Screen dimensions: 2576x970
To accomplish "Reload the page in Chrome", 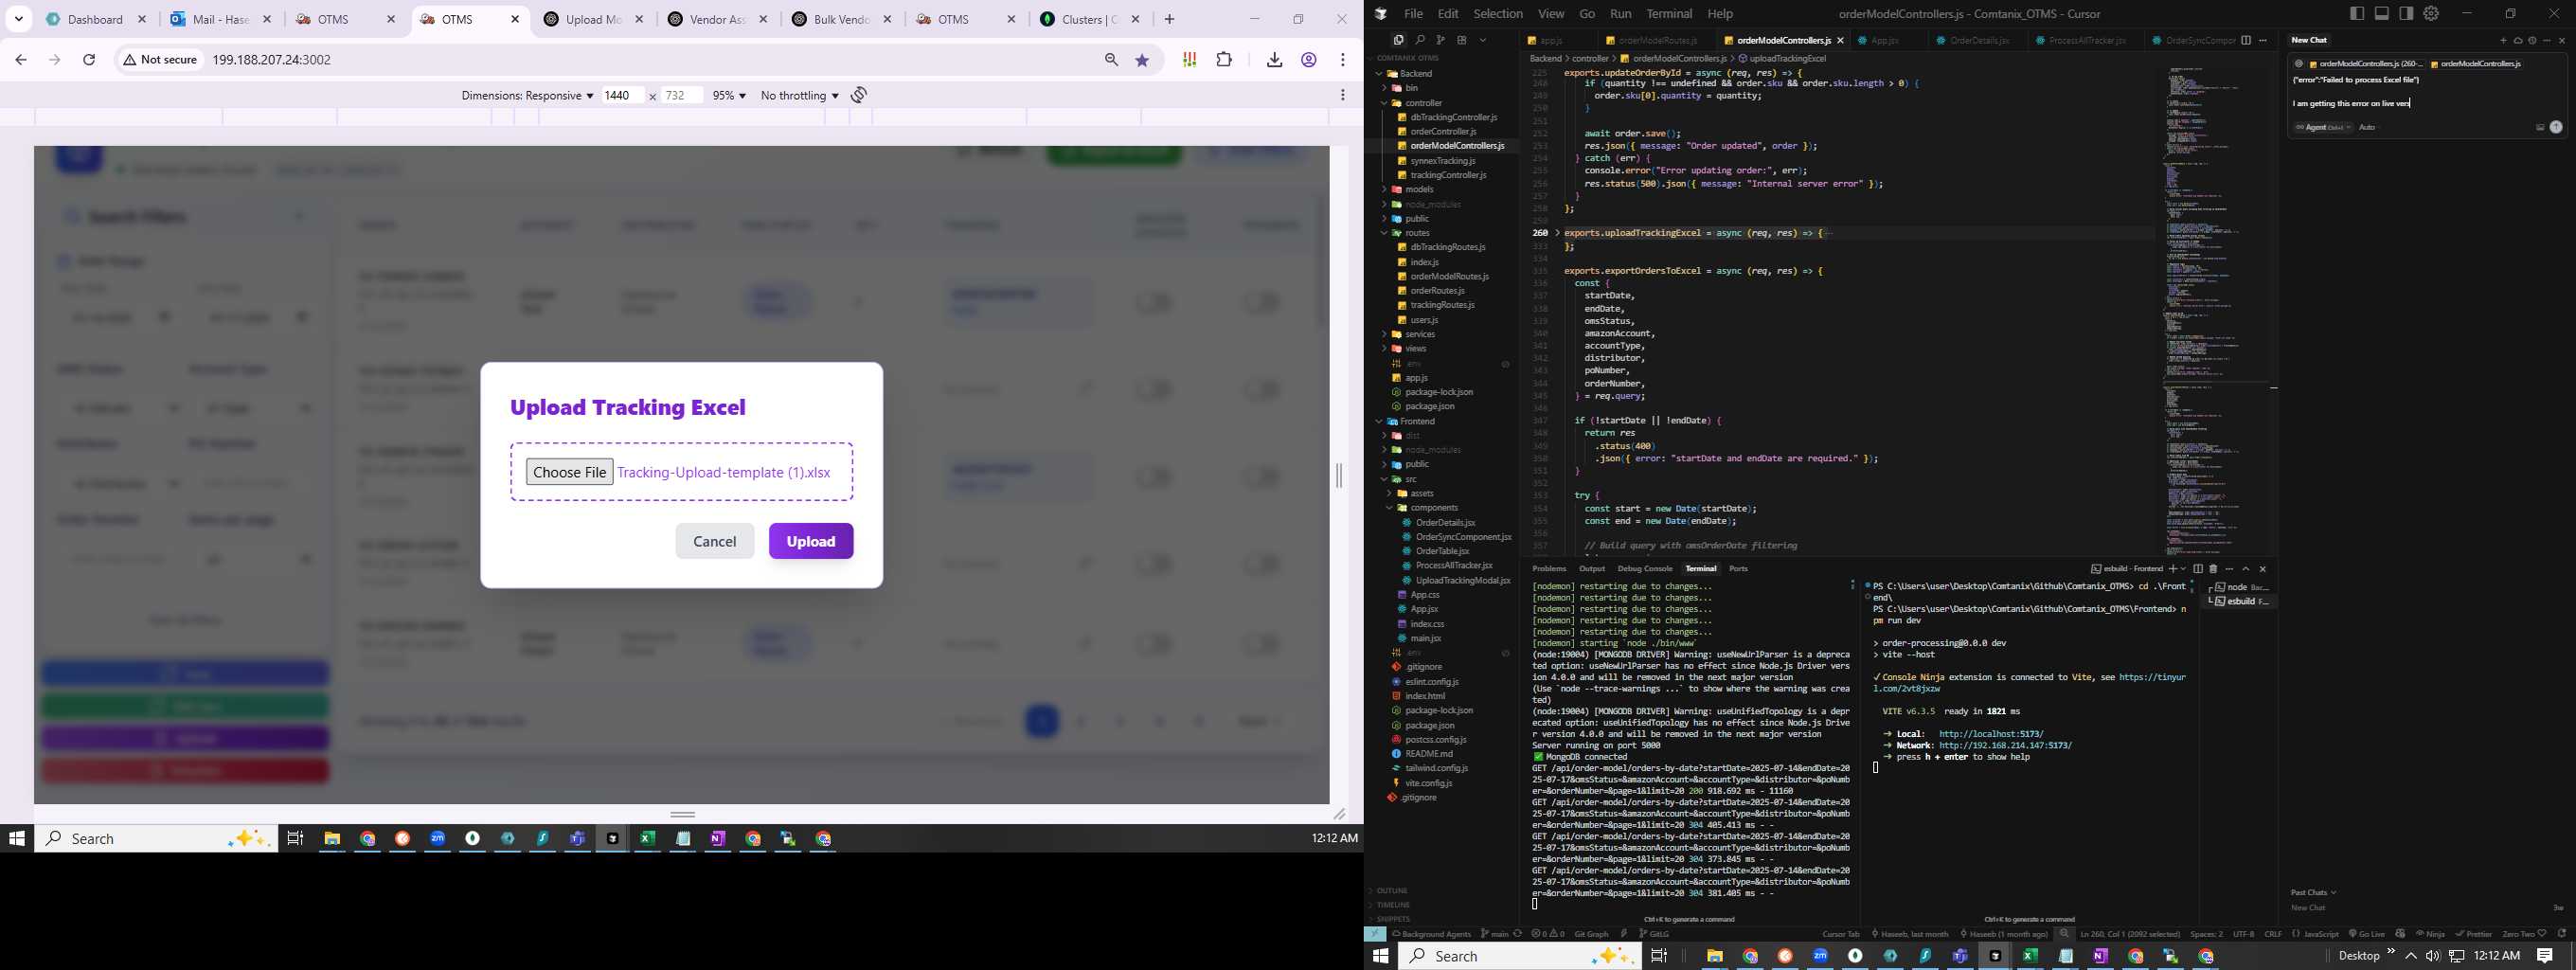I will click(89, 60).
